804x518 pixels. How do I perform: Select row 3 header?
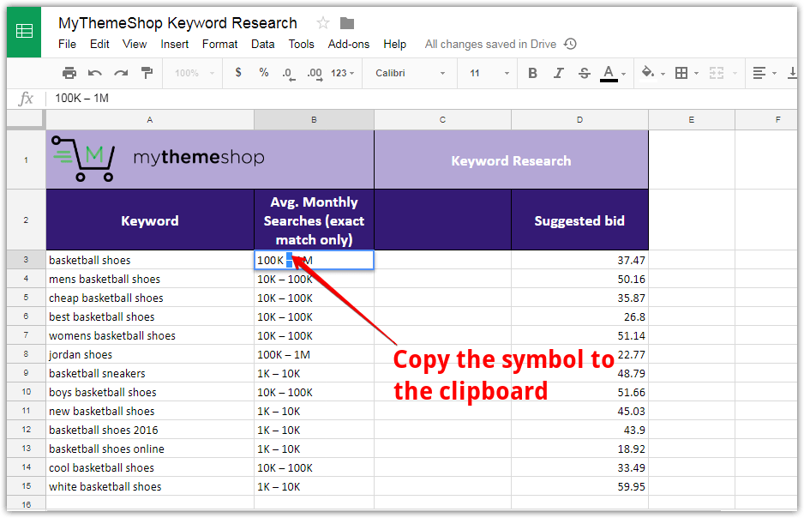[x=27, y=260]
